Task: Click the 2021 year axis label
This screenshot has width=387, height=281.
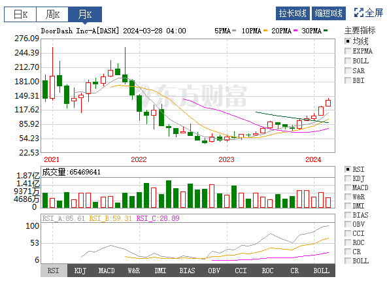Action: pyautogui.click(x=52, y=159)
